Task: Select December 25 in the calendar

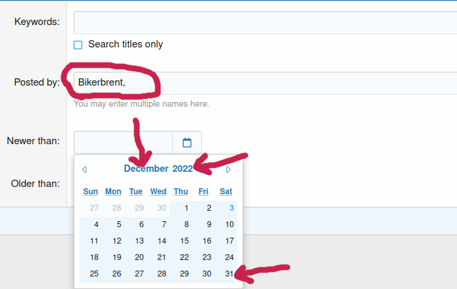Action: point(94,274)
